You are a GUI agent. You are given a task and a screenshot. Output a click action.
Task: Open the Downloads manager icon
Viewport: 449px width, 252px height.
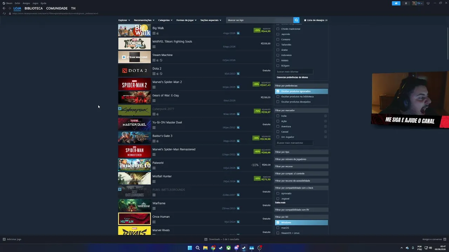tap(206, 239)
